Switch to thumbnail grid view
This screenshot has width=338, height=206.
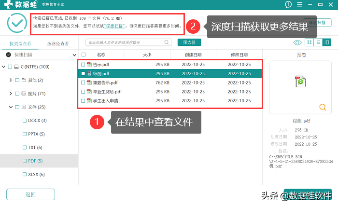(309, 42)
